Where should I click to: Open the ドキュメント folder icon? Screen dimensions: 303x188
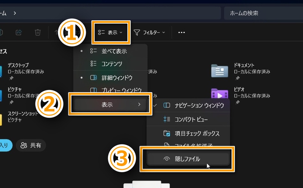coord(220,71)
